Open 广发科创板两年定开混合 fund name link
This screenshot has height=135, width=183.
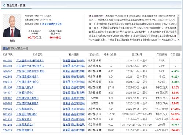tap(30, 71)
